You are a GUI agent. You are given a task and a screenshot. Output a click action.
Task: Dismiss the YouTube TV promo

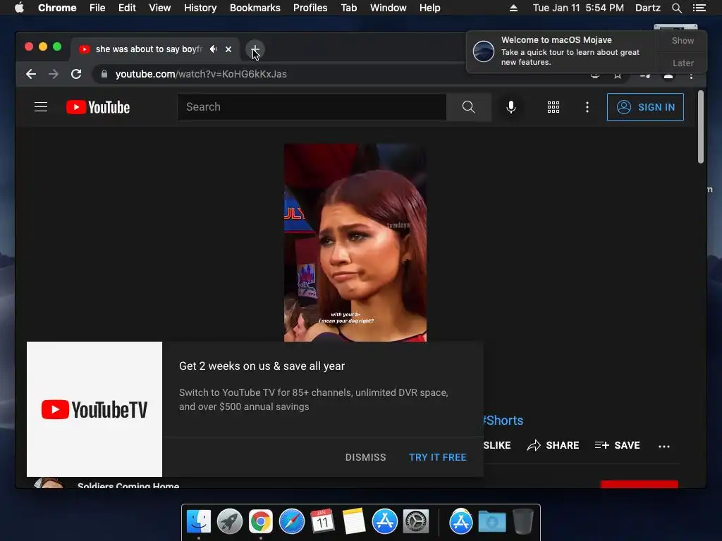(x=366, y=457)
